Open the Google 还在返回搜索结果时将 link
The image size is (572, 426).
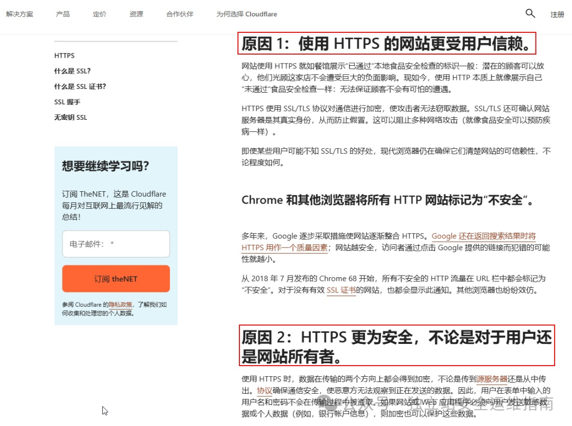tap(484, 236)
